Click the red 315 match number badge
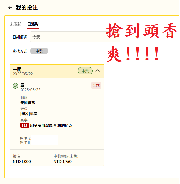The width and height of the screenshot is (180, 184). 25,126
